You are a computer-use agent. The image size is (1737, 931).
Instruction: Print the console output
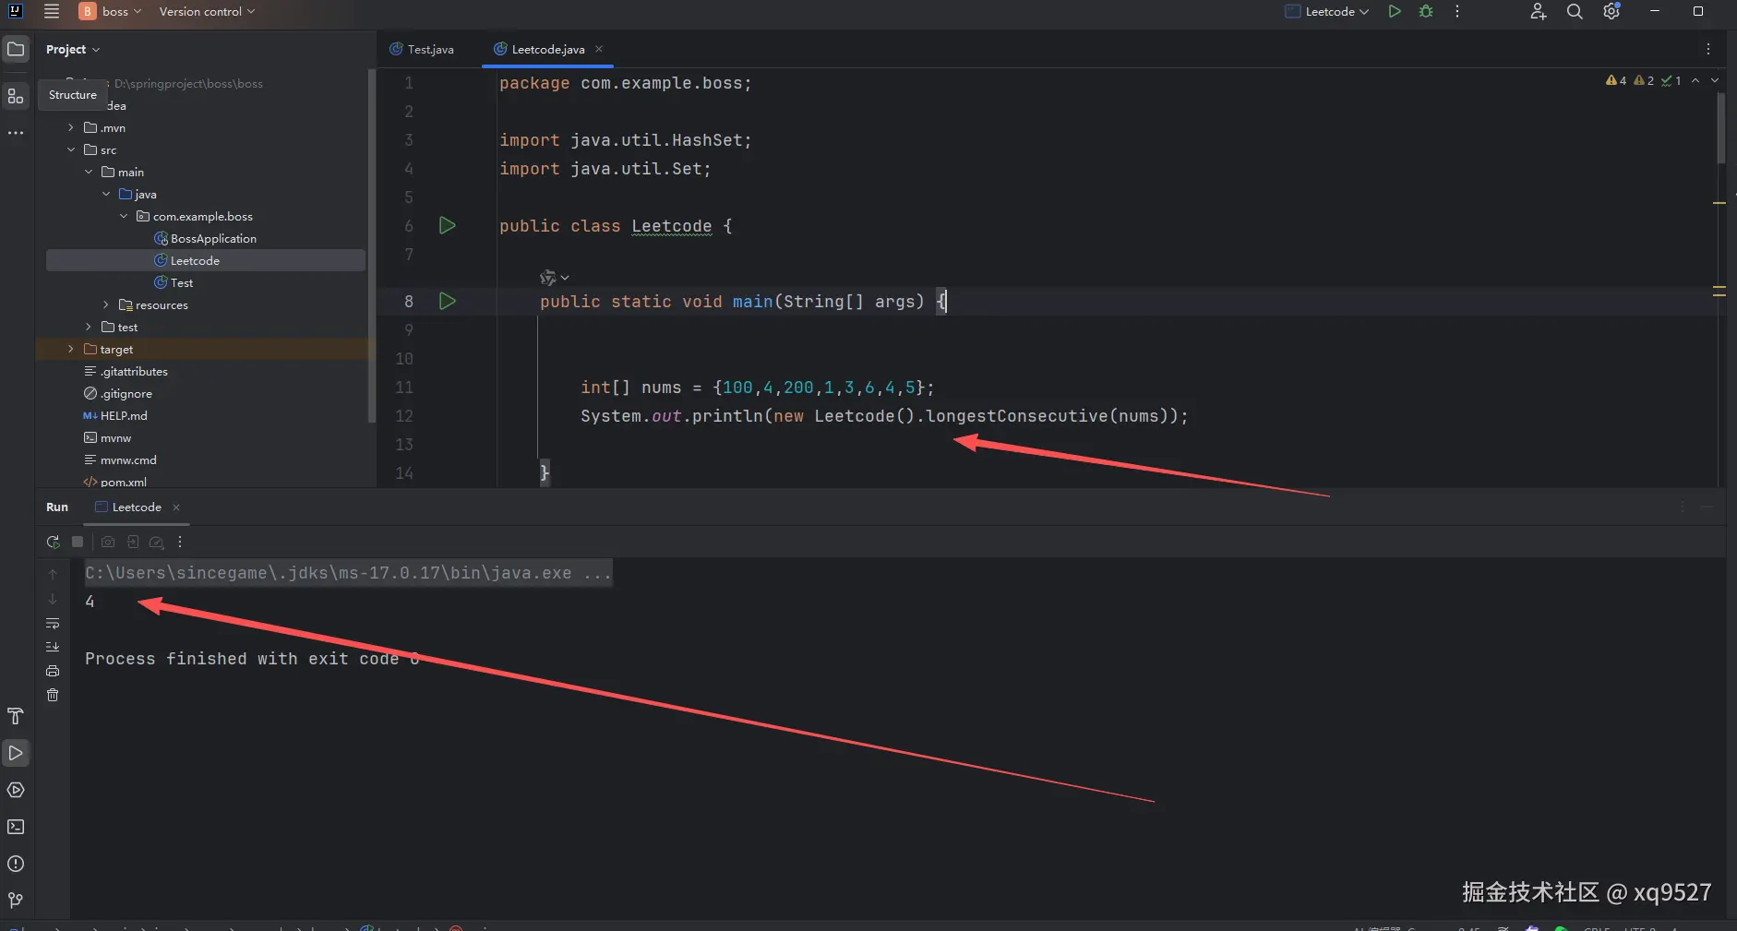pos(53,671)
